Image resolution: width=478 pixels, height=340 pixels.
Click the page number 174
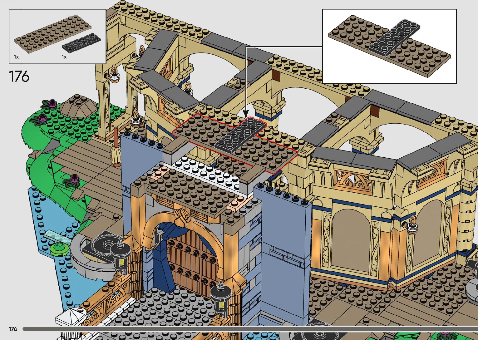coord(13,329)
